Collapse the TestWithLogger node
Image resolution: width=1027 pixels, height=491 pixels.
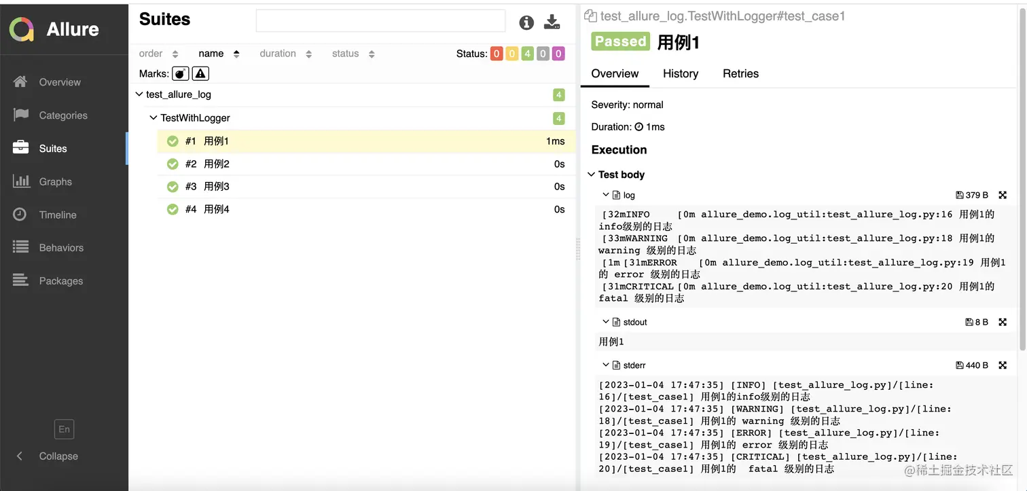[153, 117]
